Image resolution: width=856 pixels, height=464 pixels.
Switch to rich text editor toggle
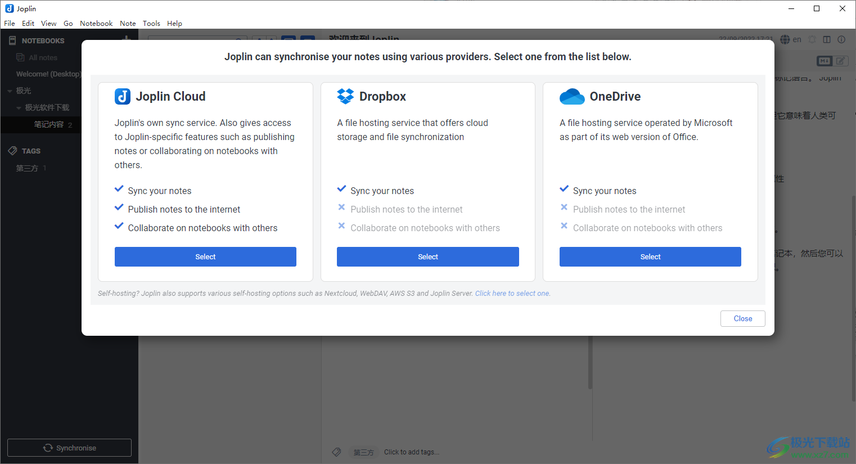(841, 61)
